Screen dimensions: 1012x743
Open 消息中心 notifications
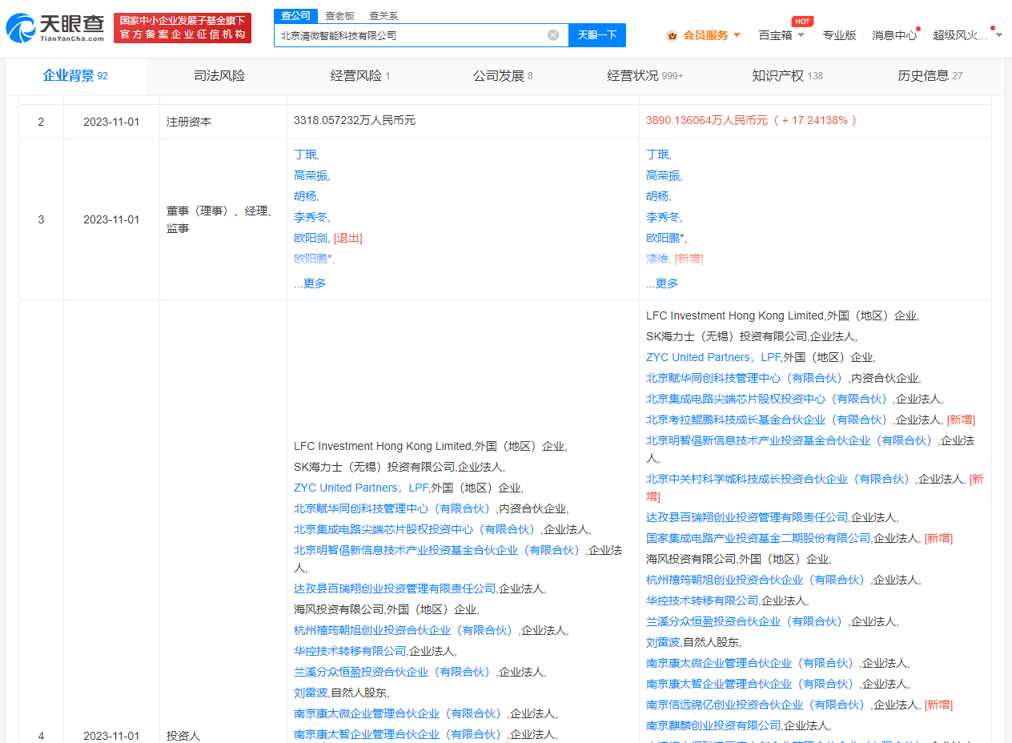(894, 35)
